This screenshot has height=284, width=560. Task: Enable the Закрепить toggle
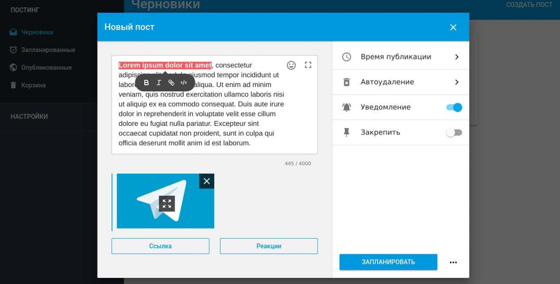[x=454, y=132]
